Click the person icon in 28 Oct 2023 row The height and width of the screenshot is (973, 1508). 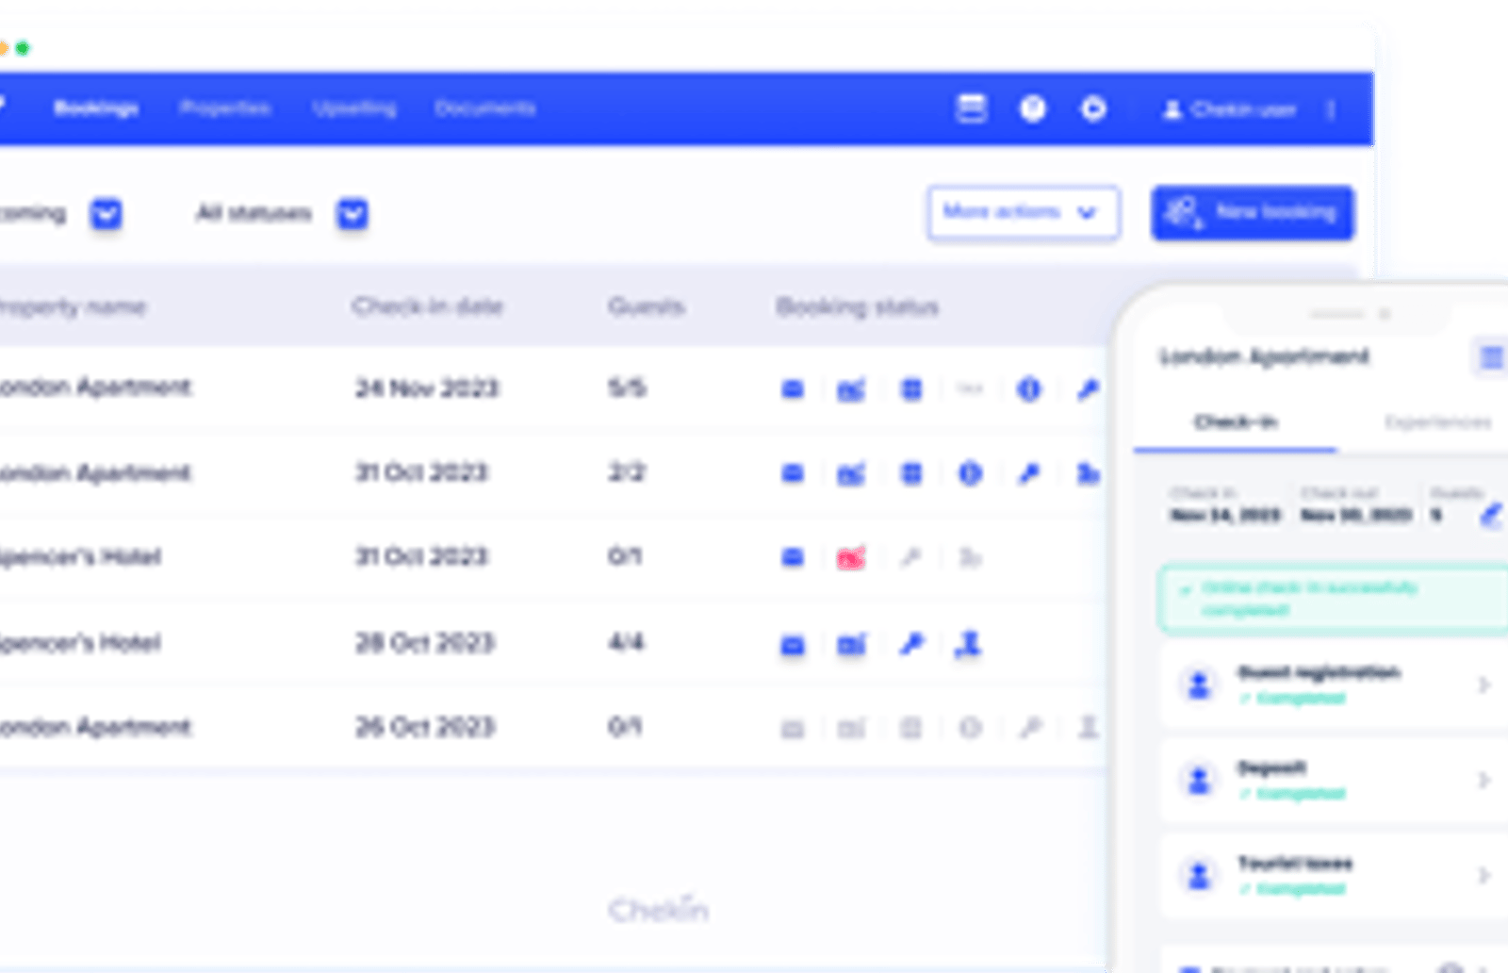968,645
